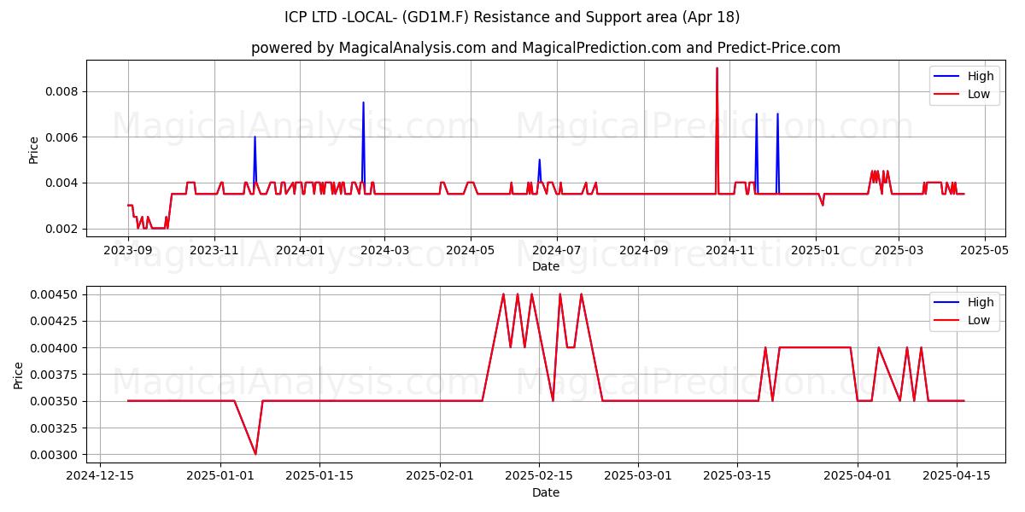The image size is (1025, 512).
Task: Click the upper chart y-axis value '0.004'
Action: click(62, 183)
